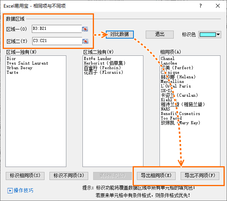
Task: Click the 退出 button
Action: pyautogui.click(x=160, y=34)
